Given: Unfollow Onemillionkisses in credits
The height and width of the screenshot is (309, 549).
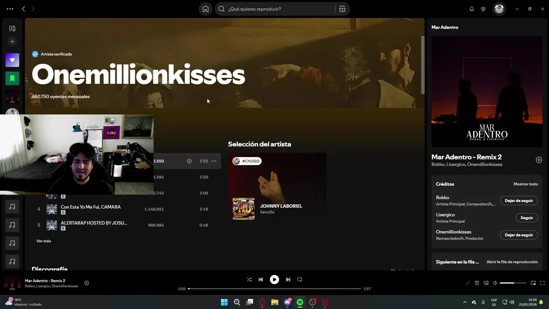Looking at the screenshot, I should point(519,235).
